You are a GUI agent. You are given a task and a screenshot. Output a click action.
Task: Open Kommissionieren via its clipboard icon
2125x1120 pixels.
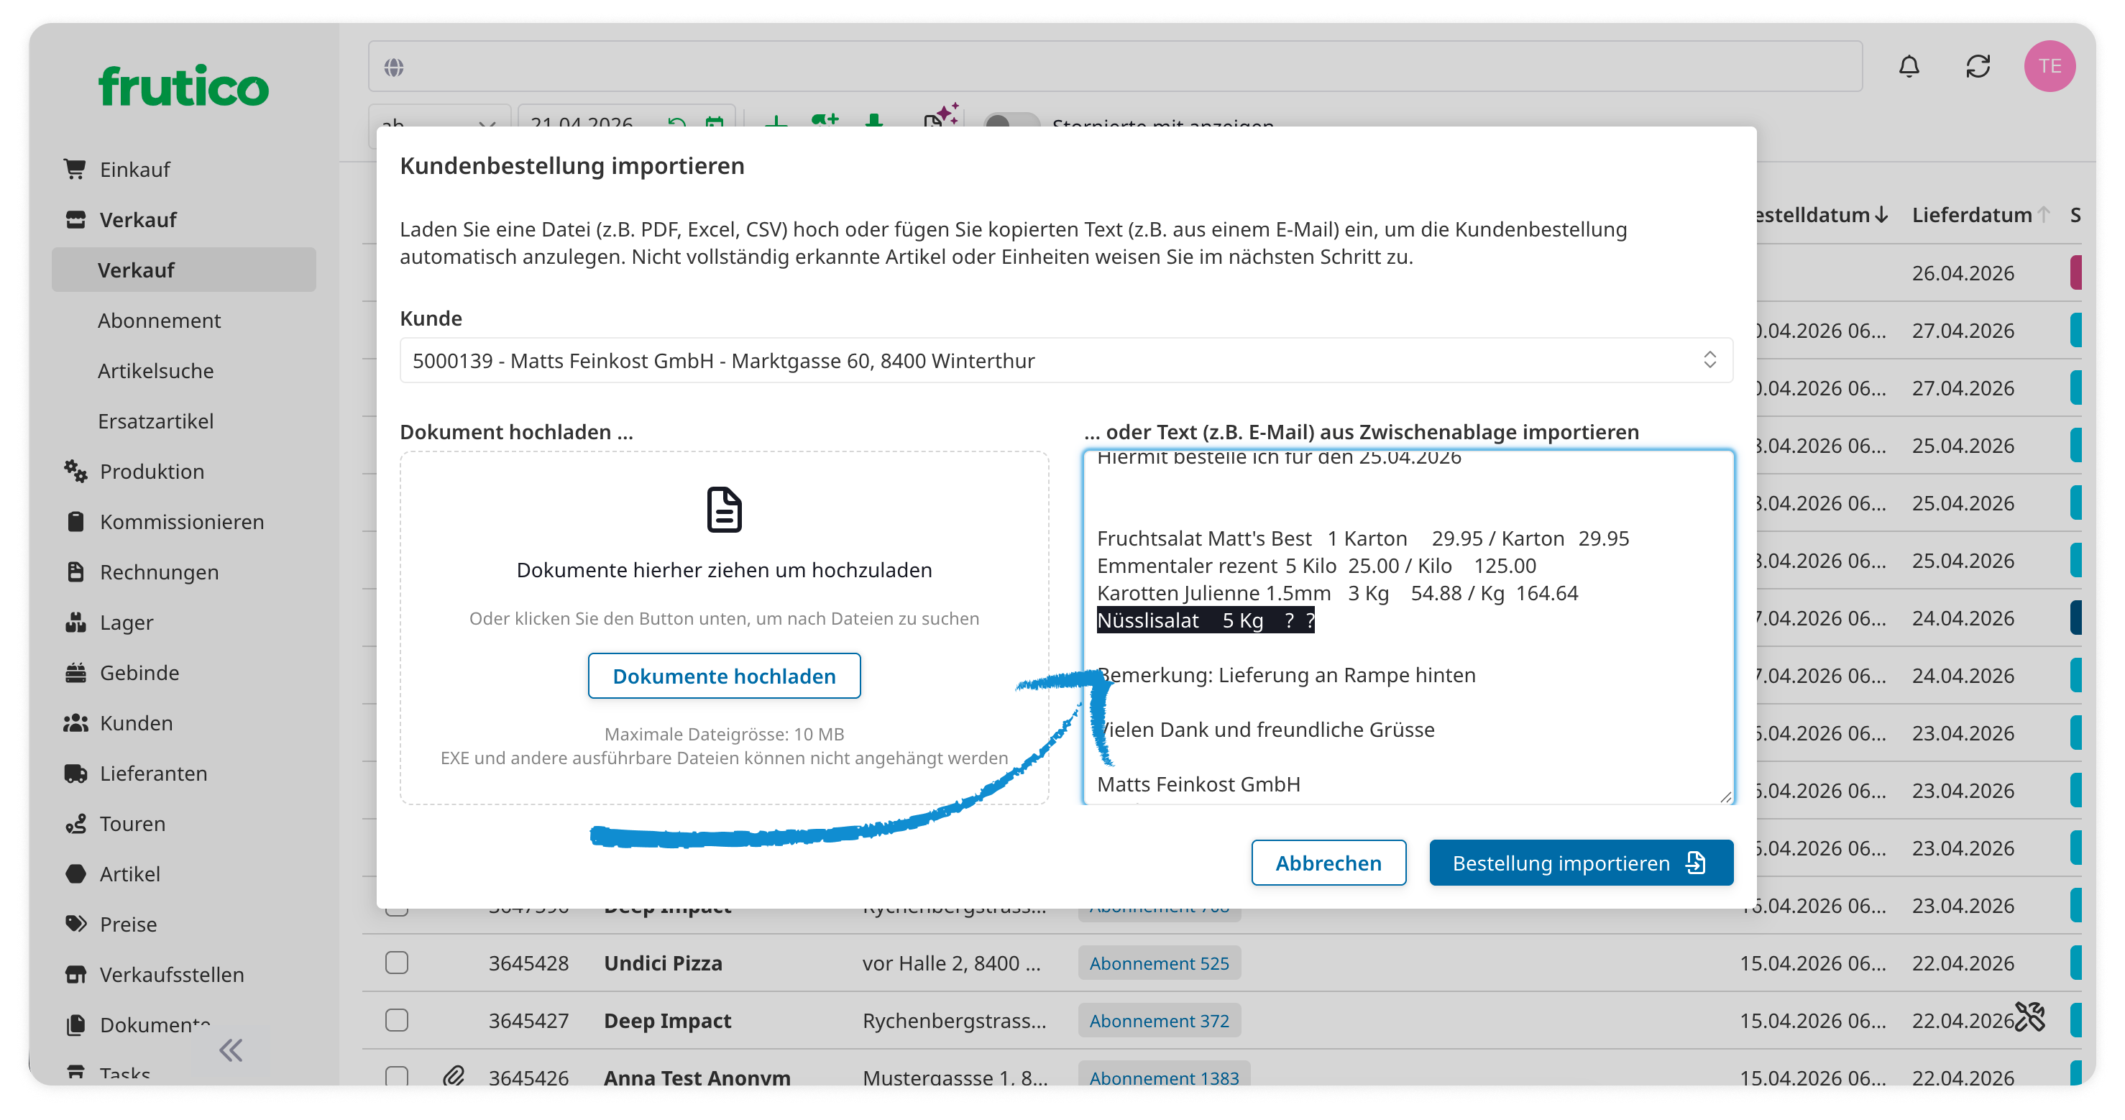click(x=75, y=521)
